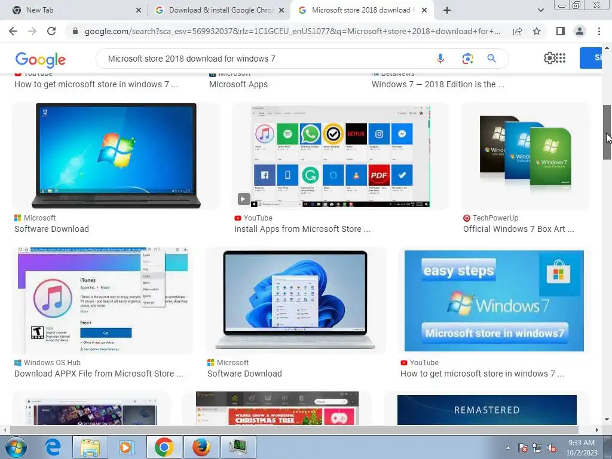Image resolution: width=612 pixels, height=459 pixels.
Task: Open Chrome three-dot menu
Action: pyautogui.click(x=599, y=31)
